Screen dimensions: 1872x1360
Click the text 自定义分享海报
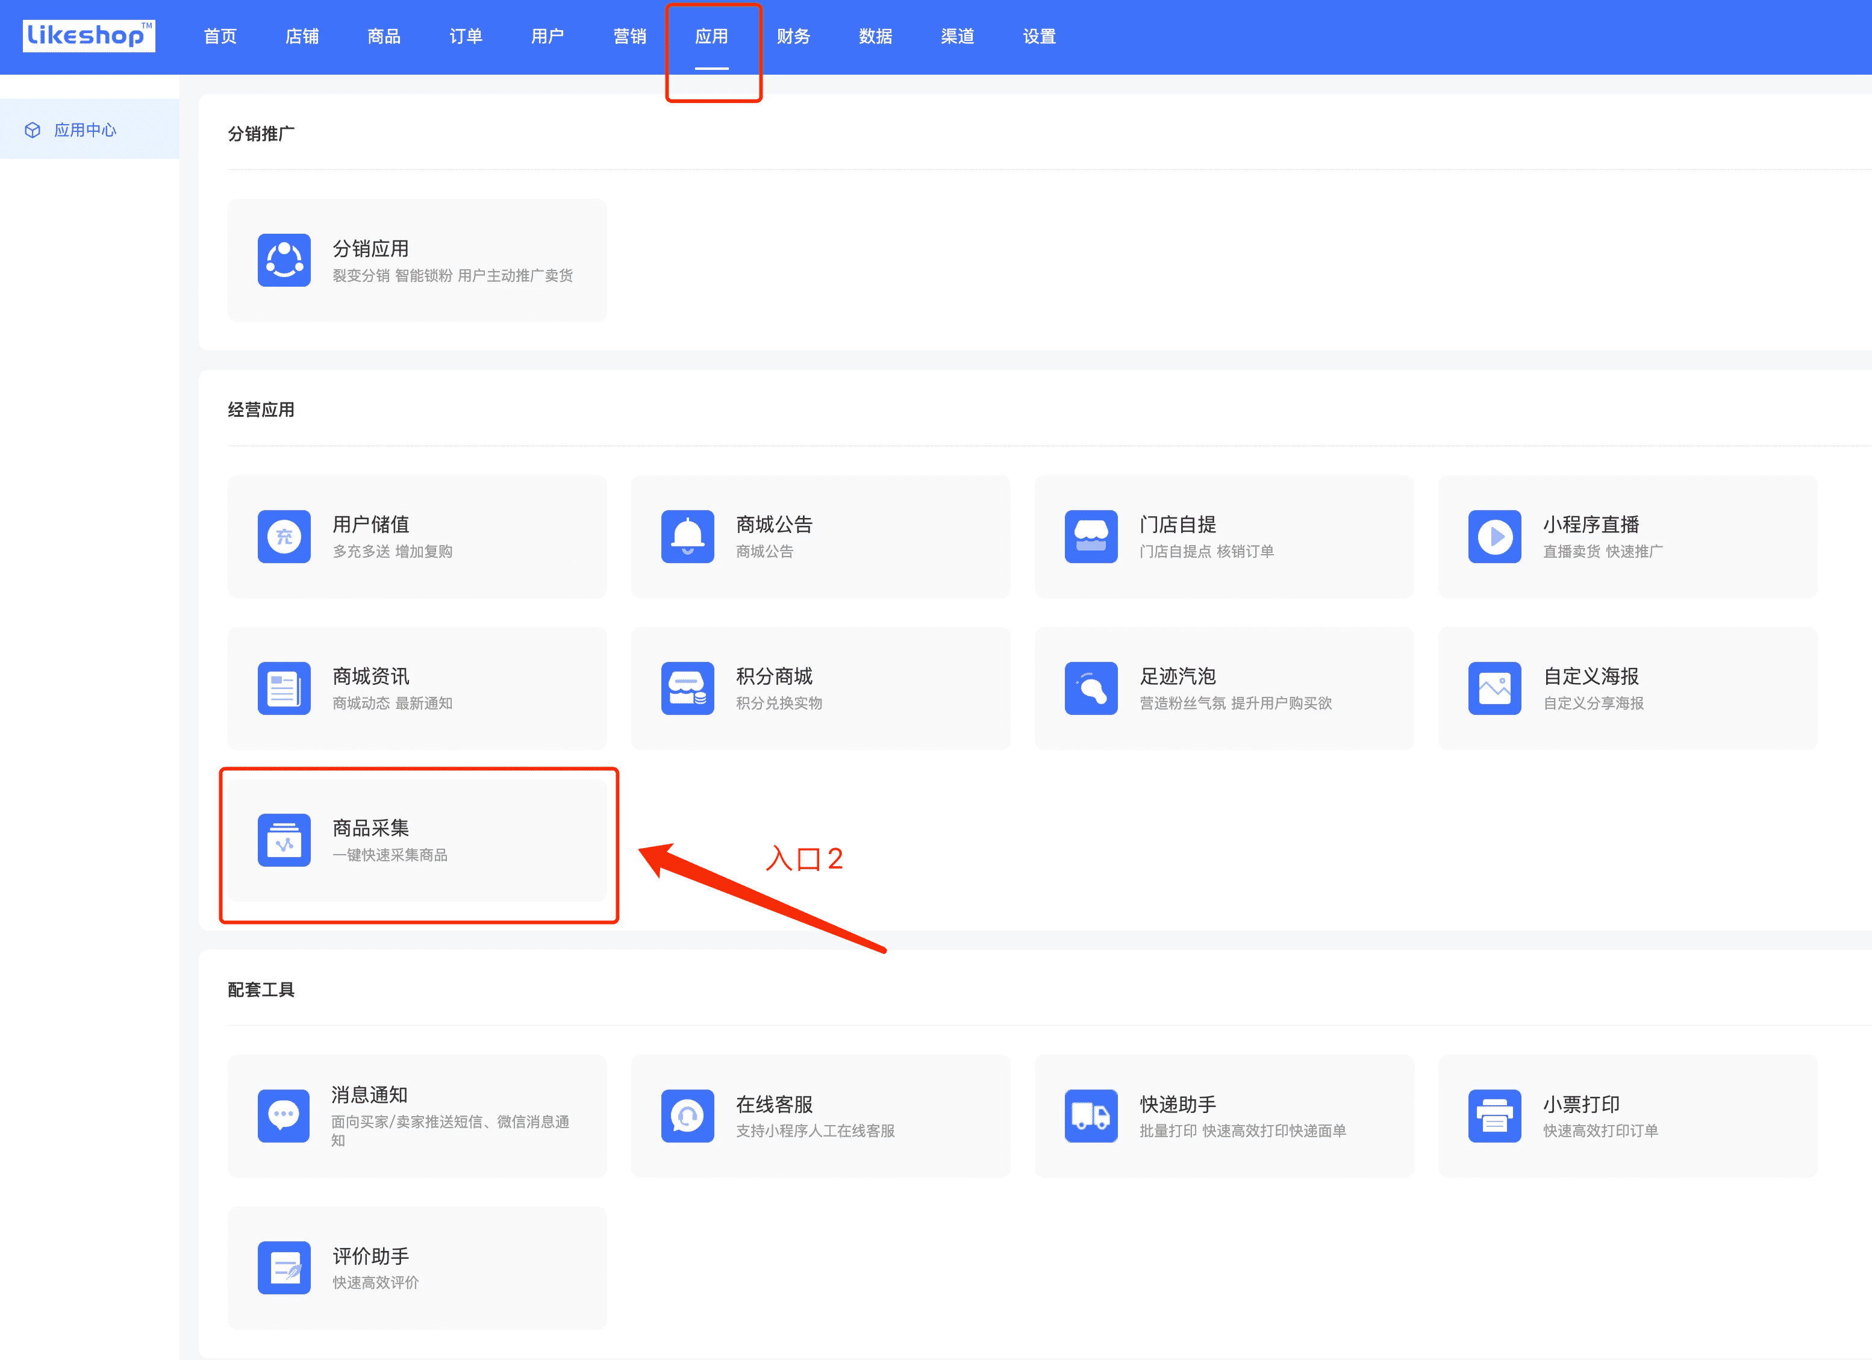point(1594,703)
